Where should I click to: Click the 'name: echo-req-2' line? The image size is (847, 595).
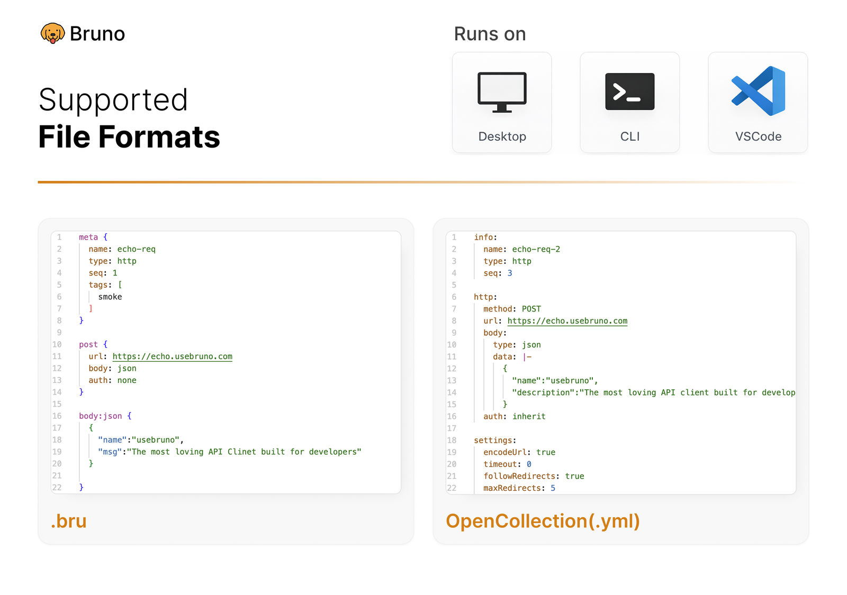click(x=522, y=249)
